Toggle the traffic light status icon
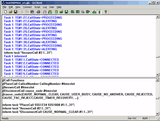 (x=100, y=12)
